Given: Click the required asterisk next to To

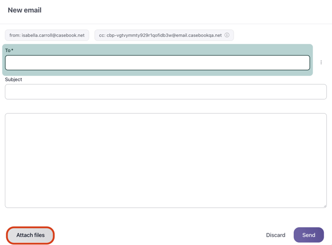Looking at the screenshot, I should click(x=13, y=51).
